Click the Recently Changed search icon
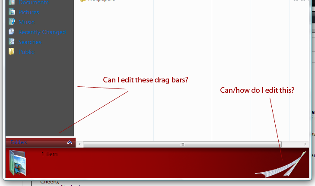 [12, 32]
